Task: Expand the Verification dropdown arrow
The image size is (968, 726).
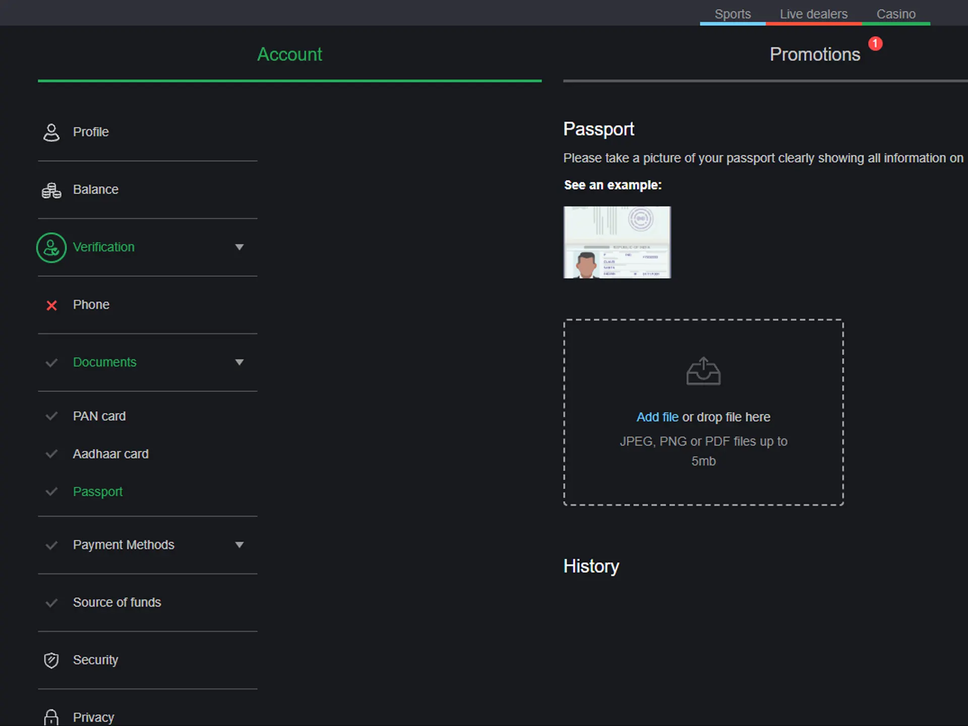Action: point(239,247)
